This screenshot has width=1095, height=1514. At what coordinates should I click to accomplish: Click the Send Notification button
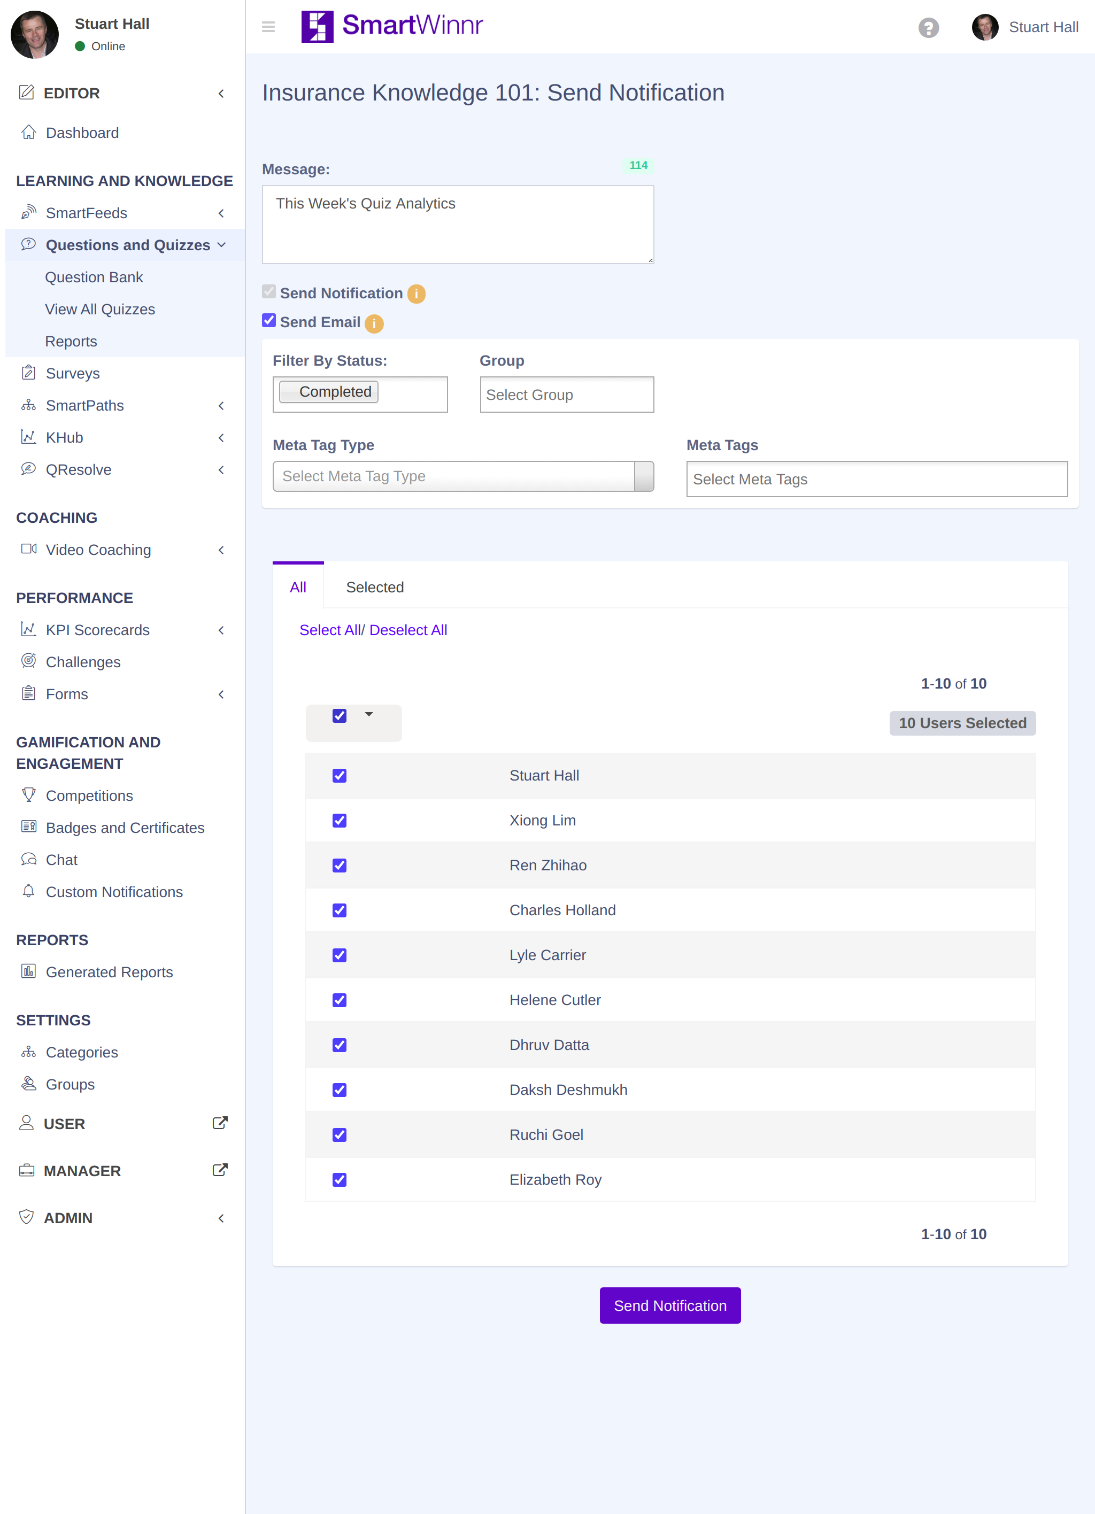pos(670,1305)
